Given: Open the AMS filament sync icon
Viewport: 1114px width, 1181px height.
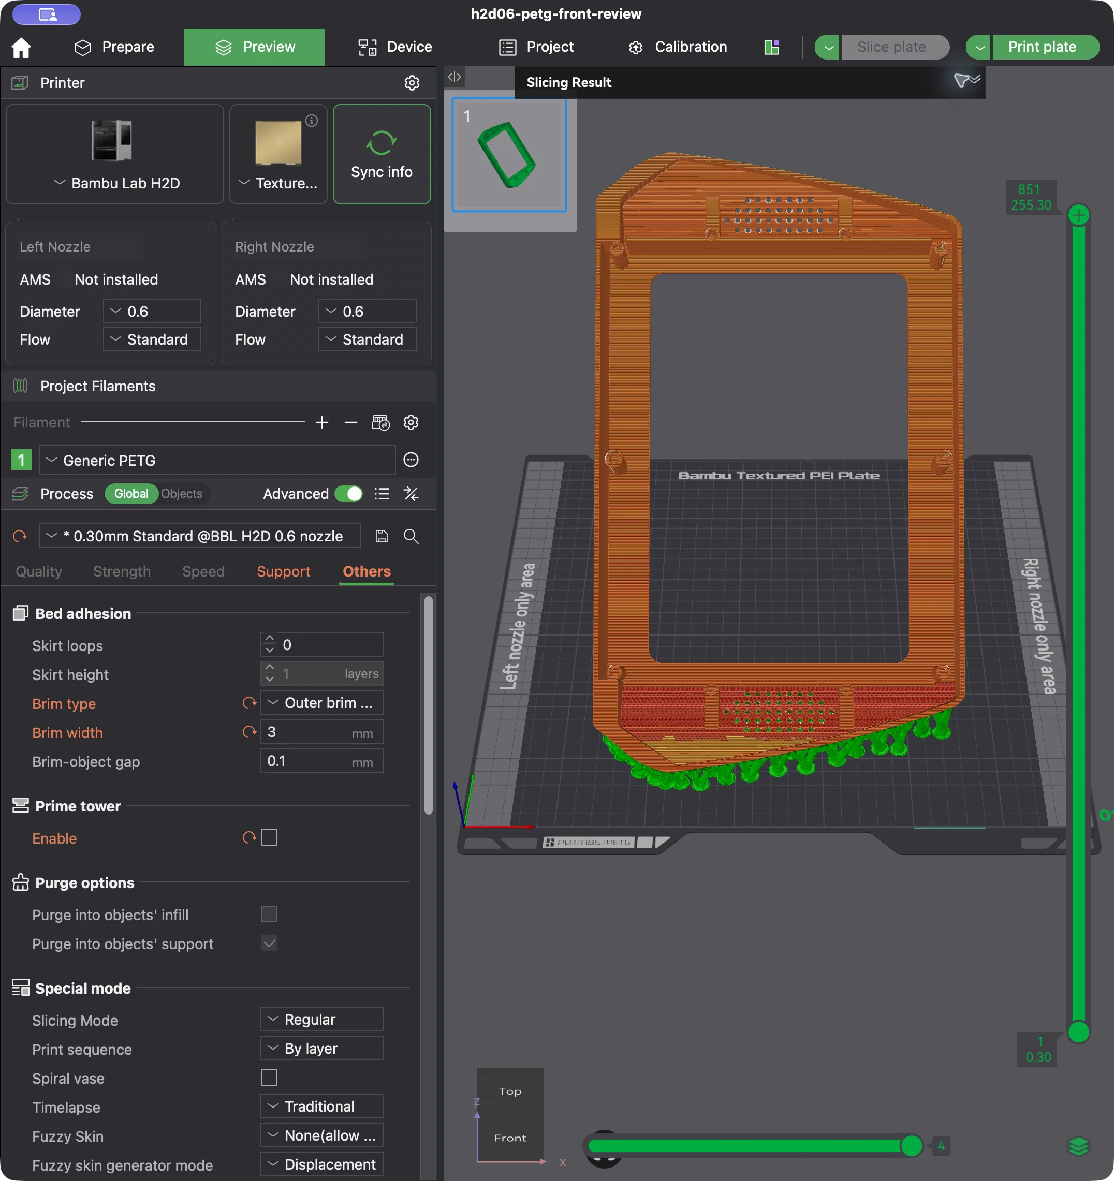Looking at the screenshot, I should click(x=380, y=422).
